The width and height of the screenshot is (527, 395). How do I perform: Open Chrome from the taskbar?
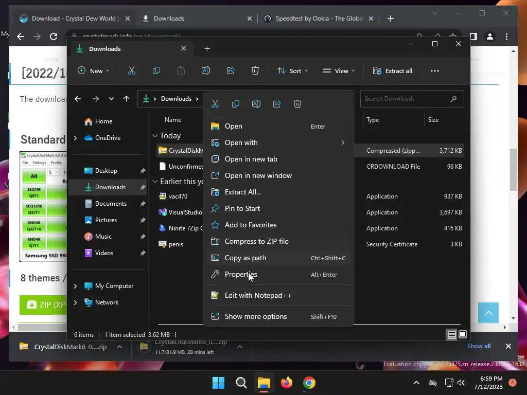coord(309,383)
